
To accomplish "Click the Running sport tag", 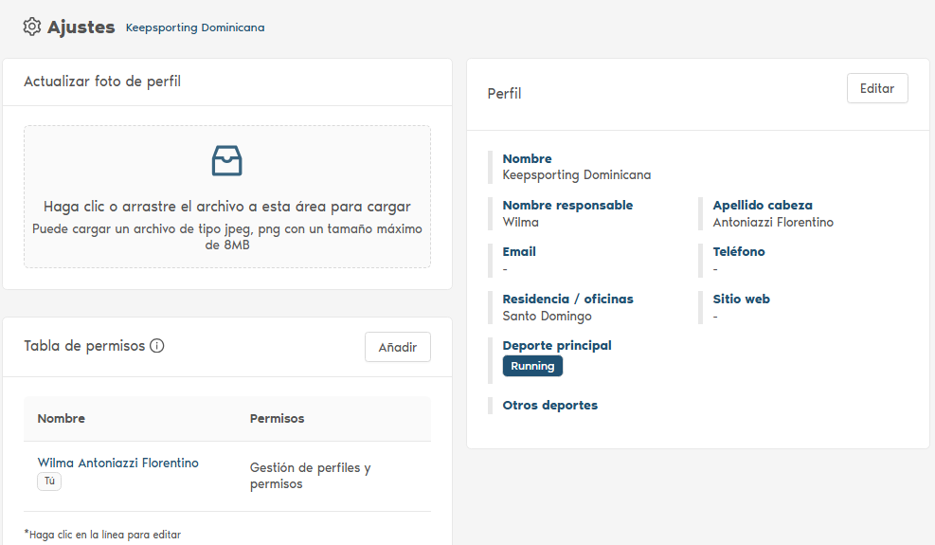I will 532,366.
